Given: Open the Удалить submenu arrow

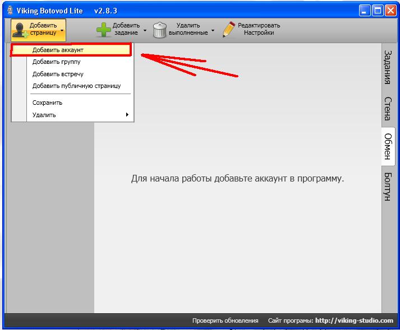Looking at the screenshot, I should tap(127, 115).
